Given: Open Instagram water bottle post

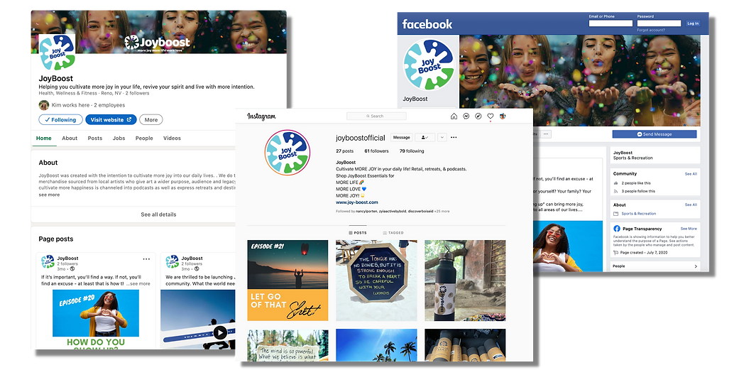Looking at the screenshot, I should (x=465, y=281).
